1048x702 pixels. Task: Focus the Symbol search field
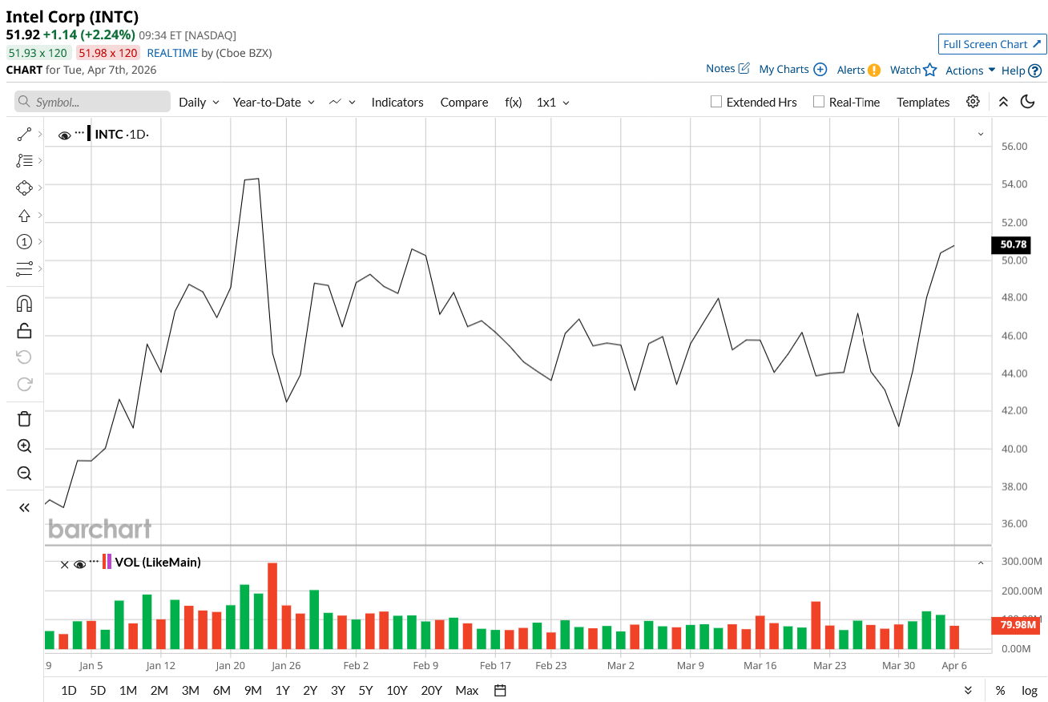92,102
